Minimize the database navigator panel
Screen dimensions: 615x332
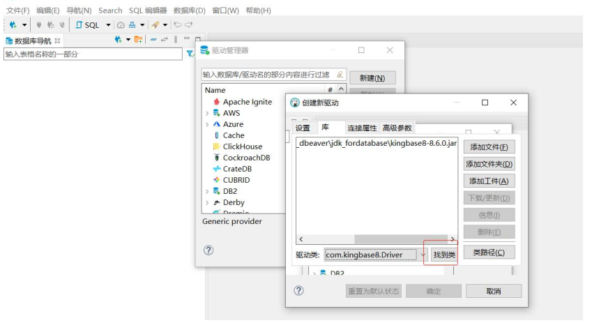tap(187, 38)
